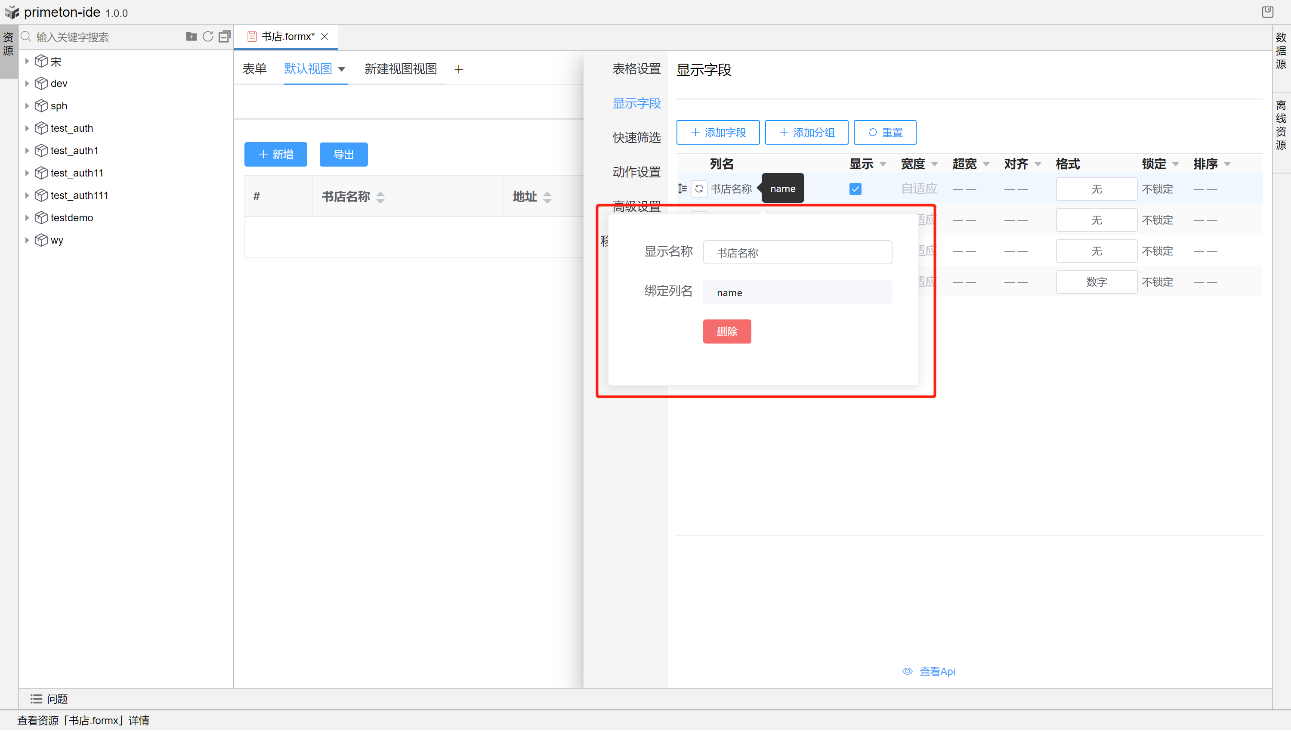Click the 添加字段 button
Image resolution: width=1291 pixels, height=731 pixels.
pyautogui.click(x=718, y=133)
